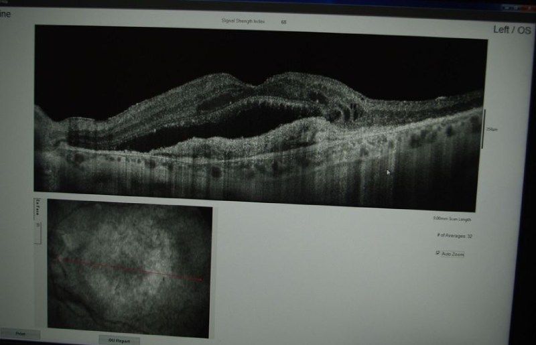The width and height of the screenshot is (536, 345).
Task: Click the scan title heading at top left
Action: [x=5, y=15]
